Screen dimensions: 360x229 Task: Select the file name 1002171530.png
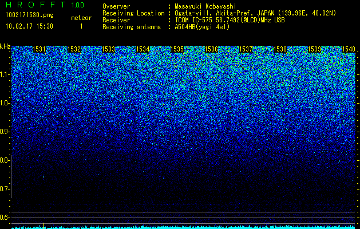pos(30,15)
